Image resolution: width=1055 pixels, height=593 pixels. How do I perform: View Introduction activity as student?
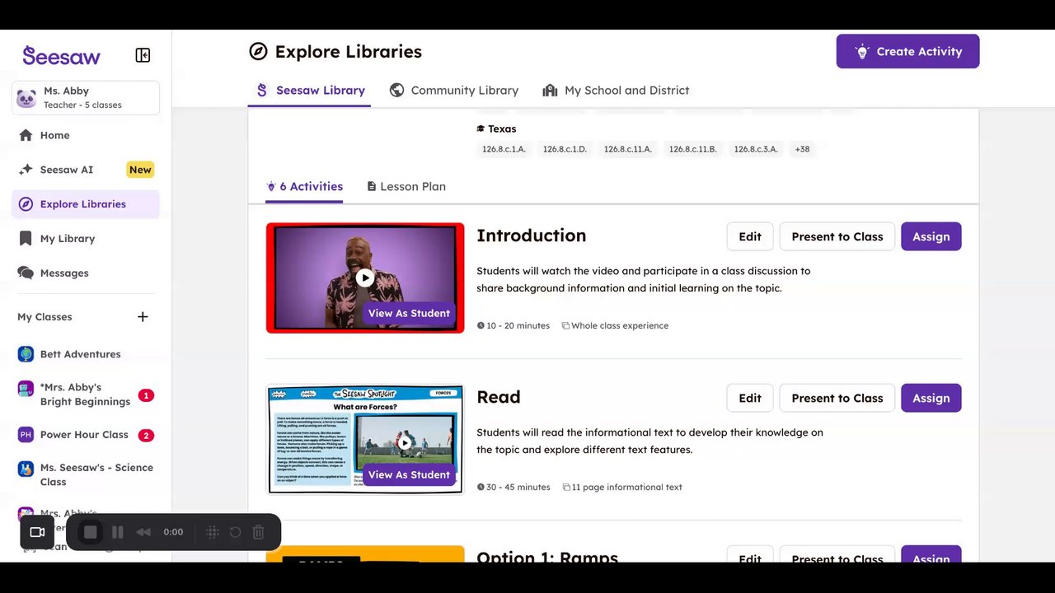(x=409, y=313)
